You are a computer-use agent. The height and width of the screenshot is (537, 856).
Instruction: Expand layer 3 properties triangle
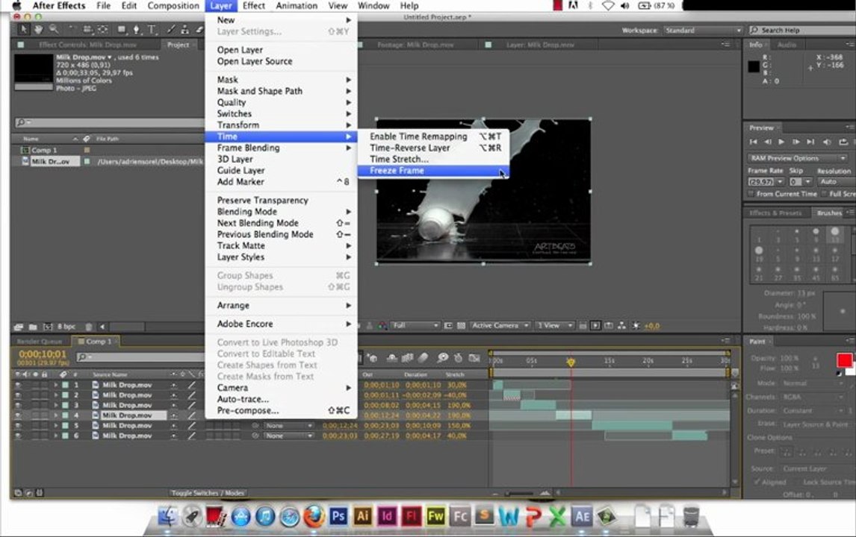(55, 405)
